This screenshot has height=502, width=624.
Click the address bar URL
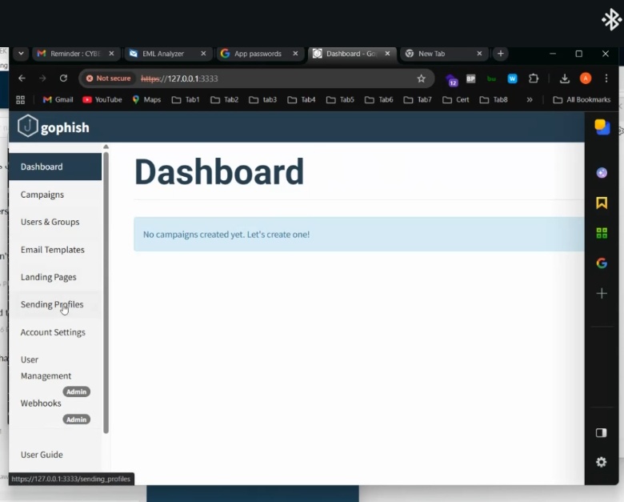click(179, 78)
